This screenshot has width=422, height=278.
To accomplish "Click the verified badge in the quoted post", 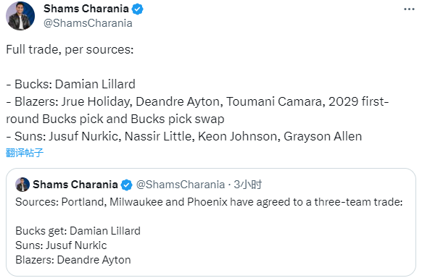I will tap(126, 185).
